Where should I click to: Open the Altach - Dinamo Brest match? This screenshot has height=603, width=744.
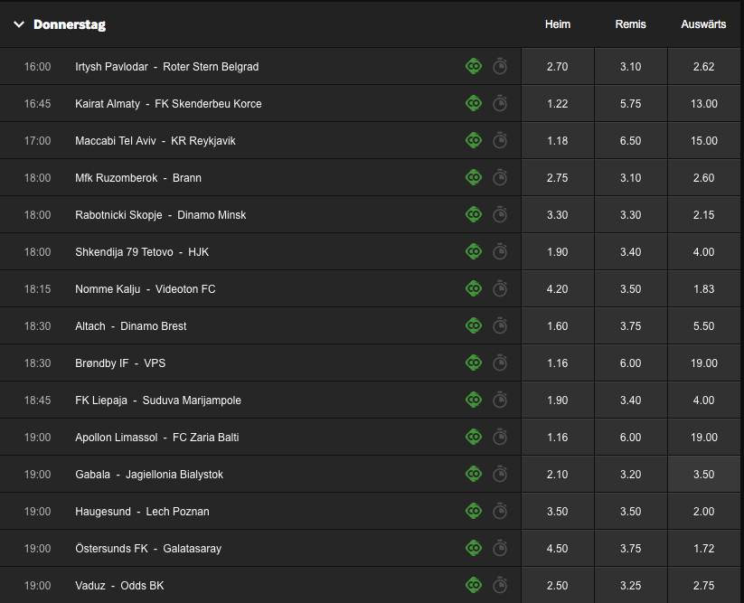coord(130,326)
